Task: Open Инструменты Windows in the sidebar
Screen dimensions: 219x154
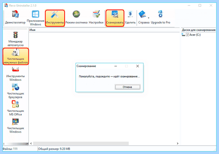Action: coord(15,74)
